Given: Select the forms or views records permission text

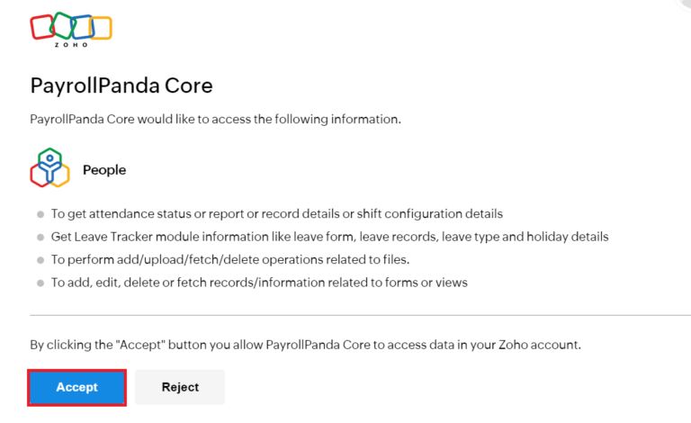Looking at the screenshot, I should pyautogui.click(x=259, y=283).
